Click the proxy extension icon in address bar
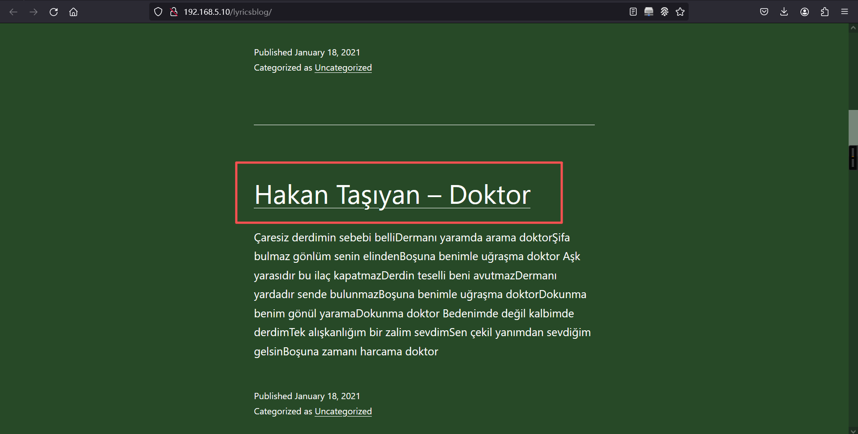This screenshot has height=434, width=858. pyautogui.click(x=665, y=12)
